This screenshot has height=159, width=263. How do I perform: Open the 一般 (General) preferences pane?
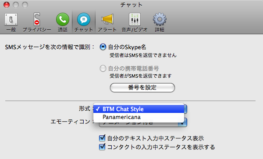[x=11, y=22]
